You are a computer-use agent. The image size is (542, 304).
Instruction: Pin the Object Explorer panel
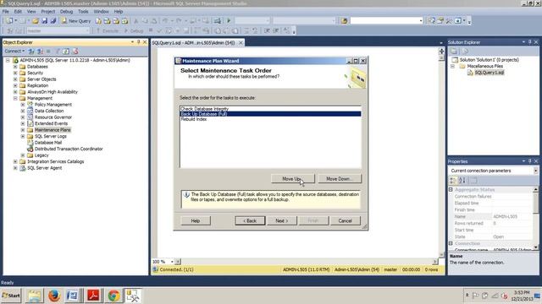[x=138, y=42]
